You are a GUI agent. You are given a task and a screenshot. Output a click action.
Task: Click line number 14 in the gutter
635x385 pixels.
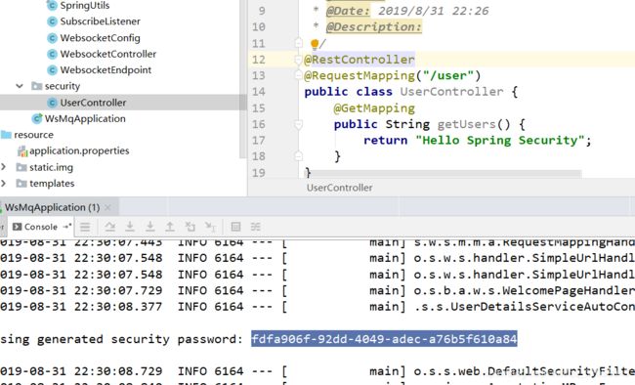[258, 92]
